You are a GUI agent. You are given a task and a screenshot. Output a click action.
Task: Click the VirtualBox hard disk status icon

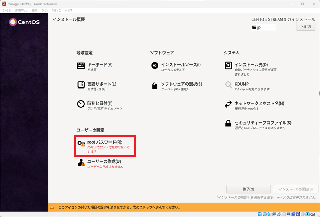[260, 214]
